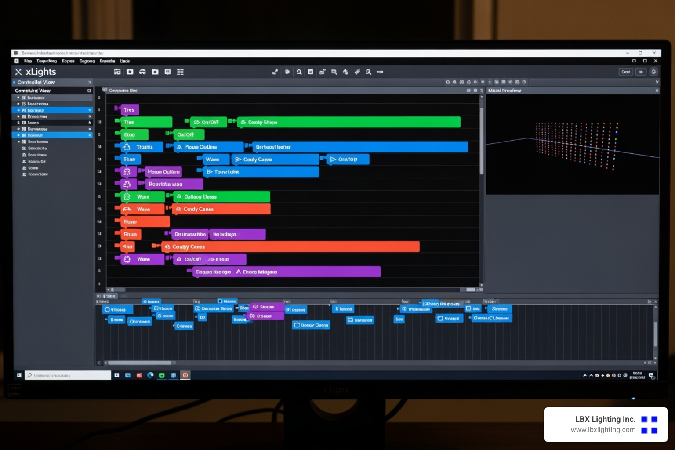Viewport: 675px width, 450px height.
Task: Click the Gioe button in the top right
Action: pyautogui.click(x=626, y=72)
